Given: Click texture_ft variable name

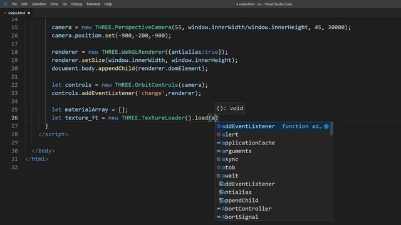Looking at the screenshot, I should [x=81, y=118].
